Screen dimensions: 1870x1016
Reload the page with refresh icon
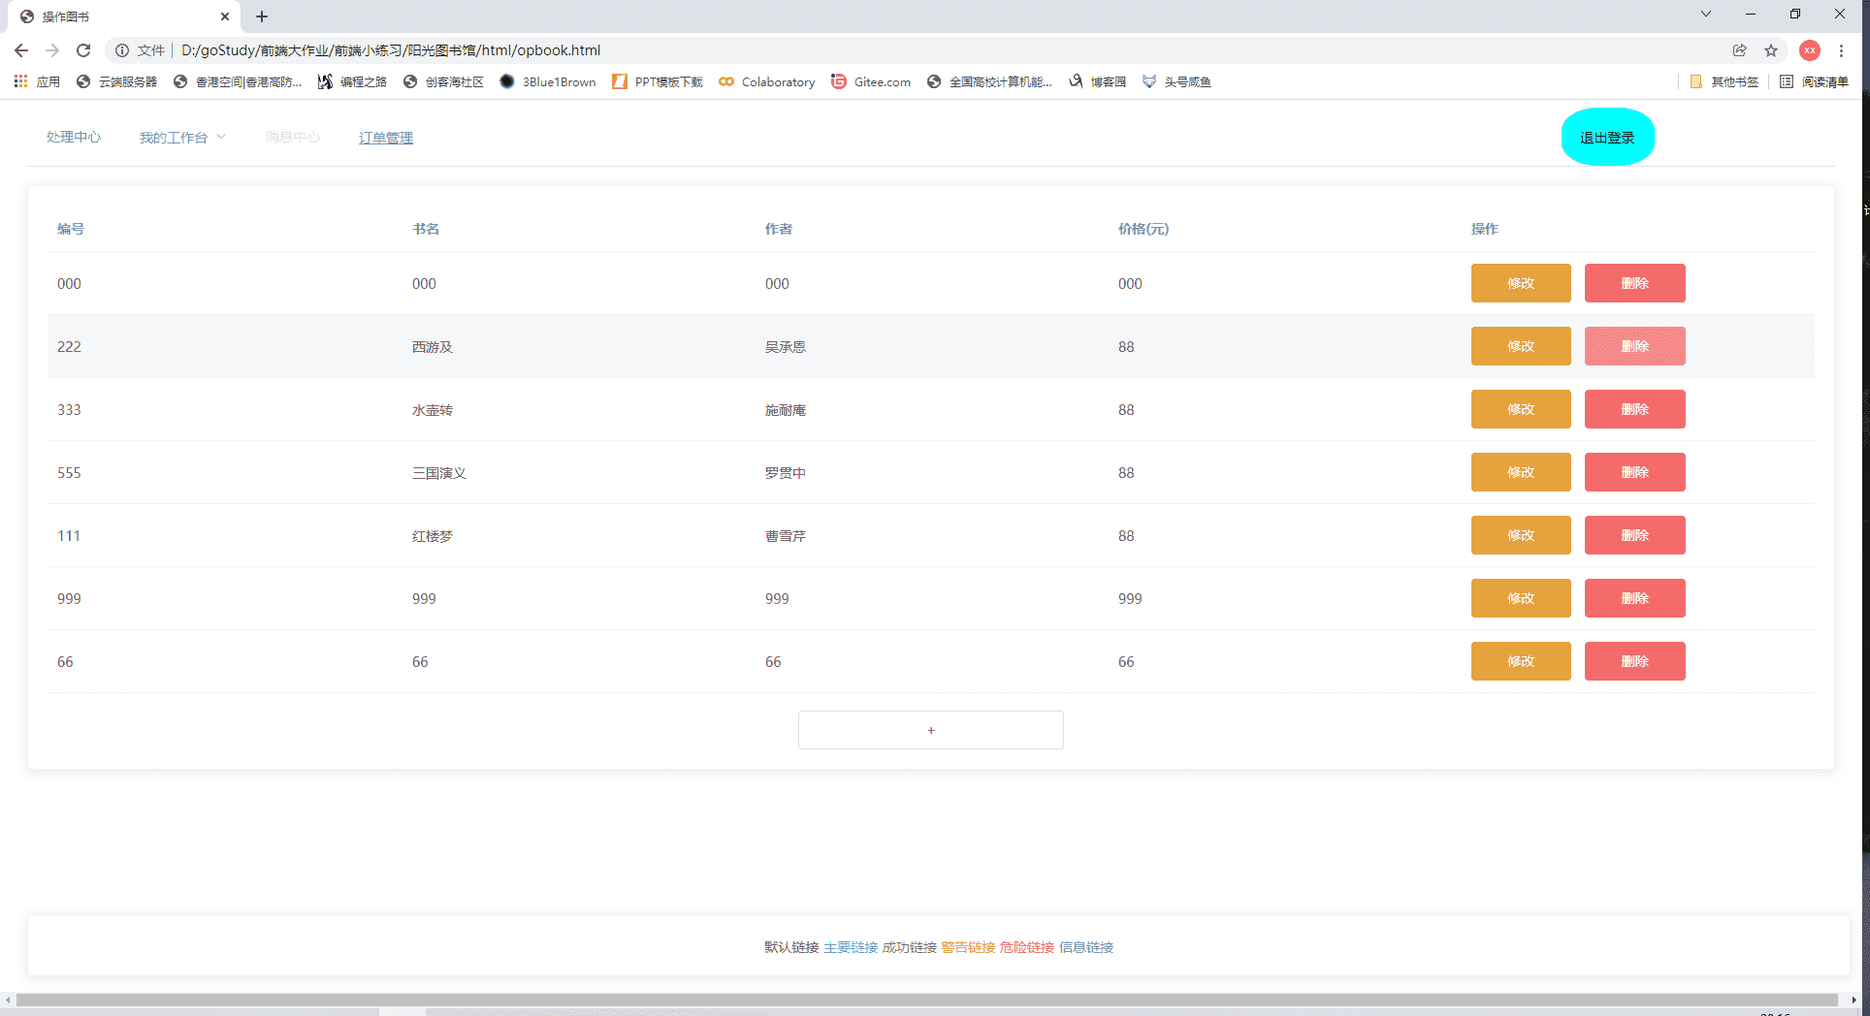click(83, 50)
